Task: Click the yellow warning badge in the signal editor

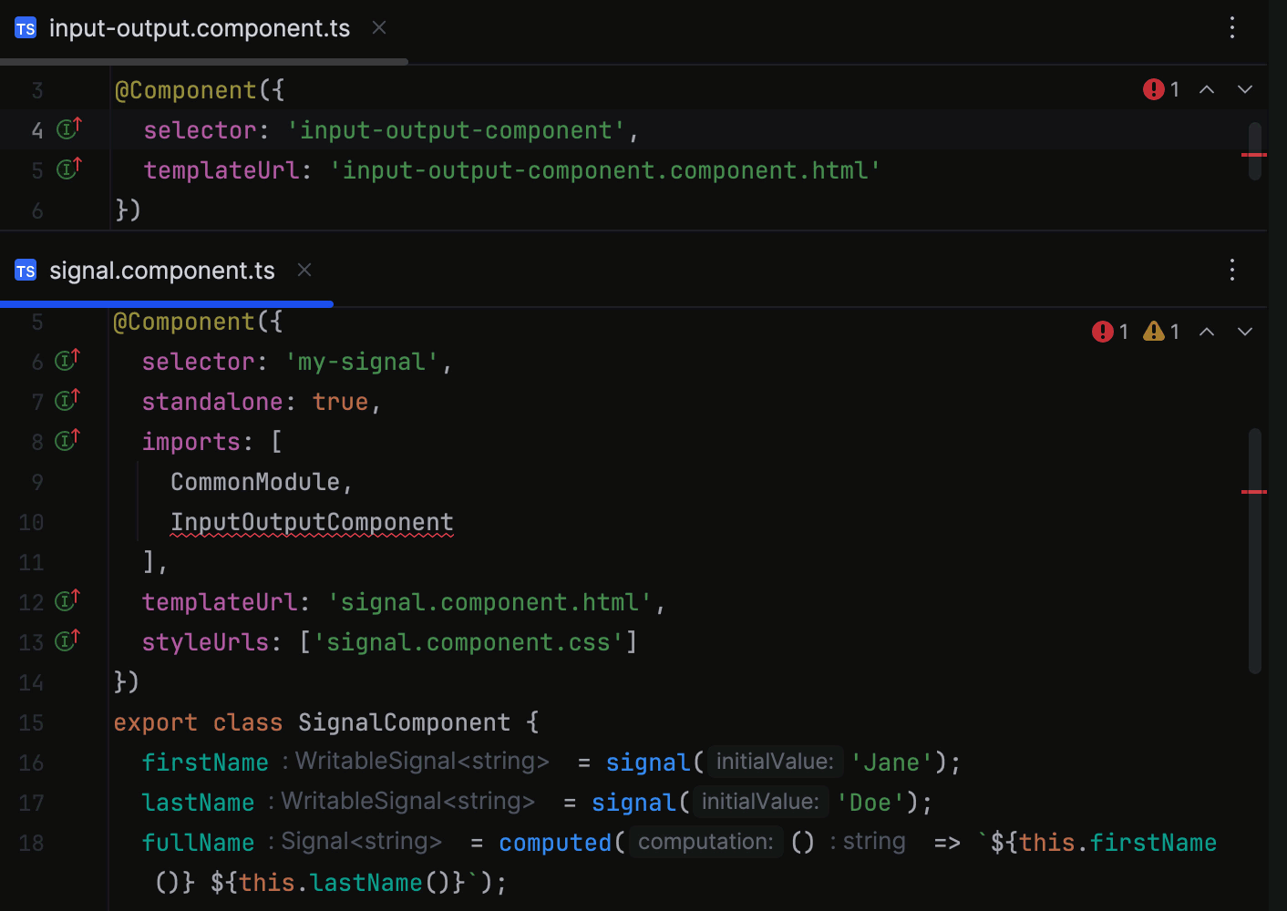Action: point(1155,331)
